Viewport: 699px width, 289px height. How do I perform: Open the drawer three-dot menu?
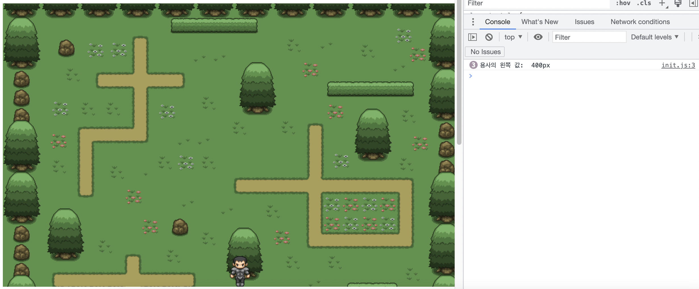pyautogui.click(x=473, y=22)
